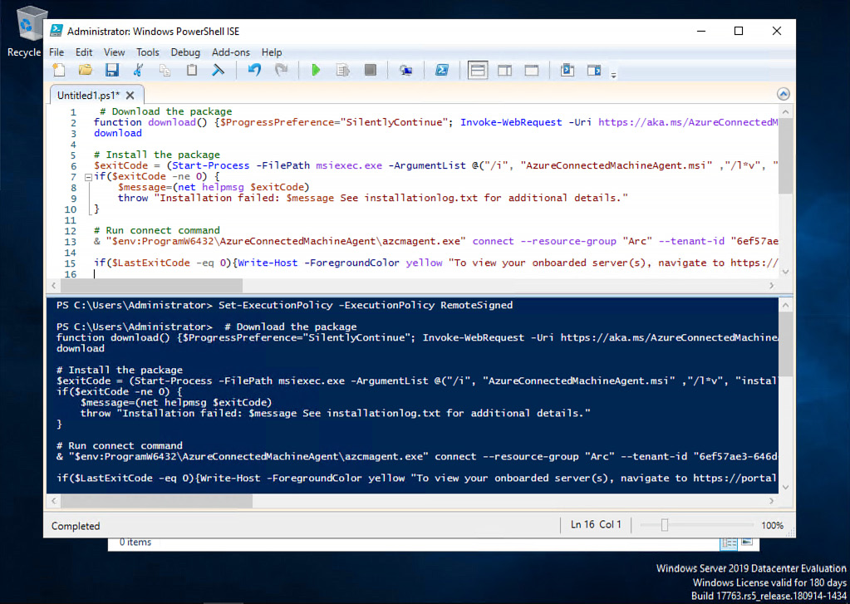
Task: Run the selection using the toolbar icon
Action: click(342, 71)
